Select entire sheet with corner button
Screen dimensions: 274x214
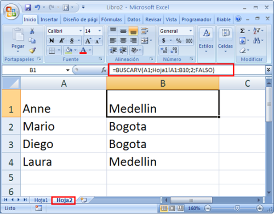(x=11, y=83)
